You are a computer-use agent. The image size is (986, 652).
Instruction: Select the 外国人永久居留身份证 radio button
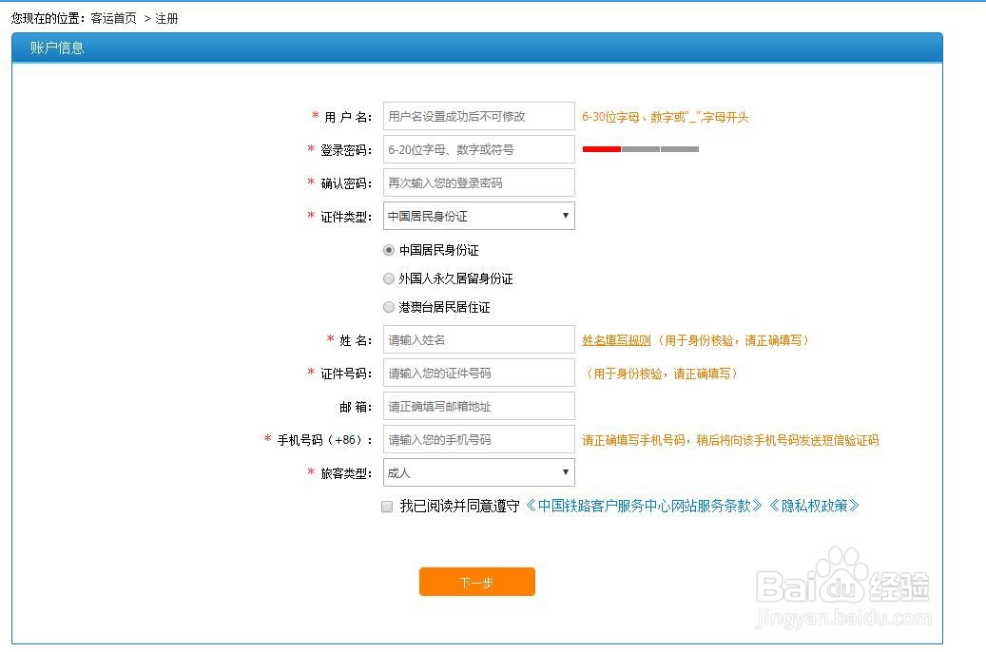click(389, 278)
